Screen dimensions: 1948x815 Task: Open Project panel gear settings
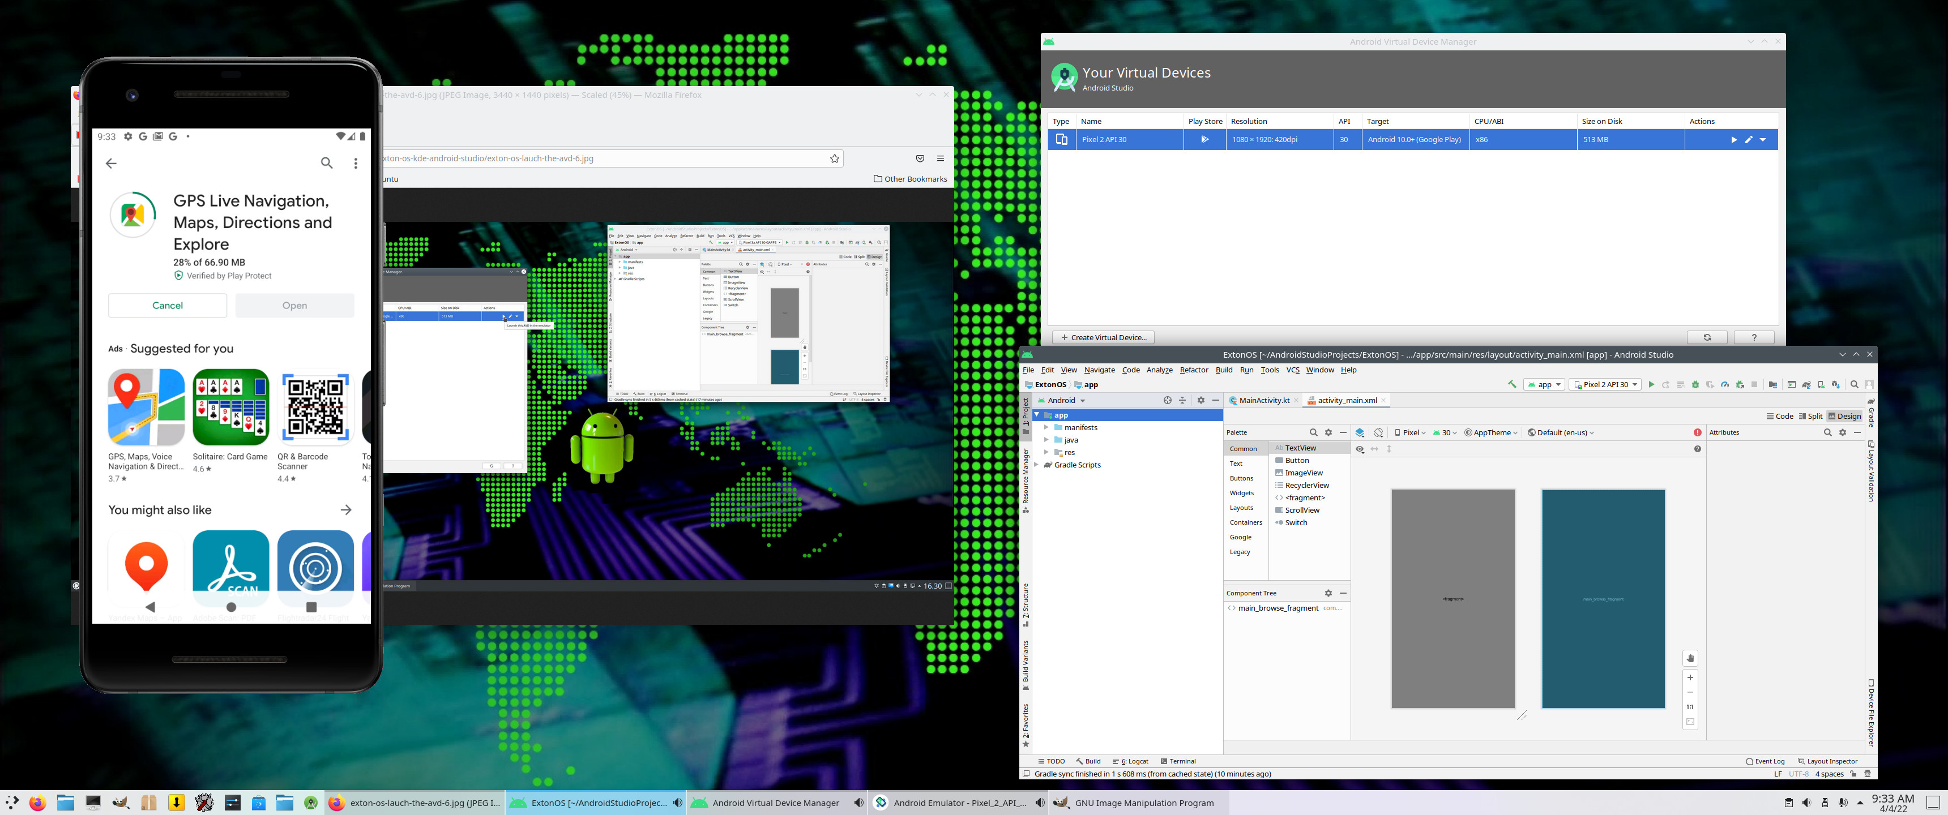click(1201, 401)
